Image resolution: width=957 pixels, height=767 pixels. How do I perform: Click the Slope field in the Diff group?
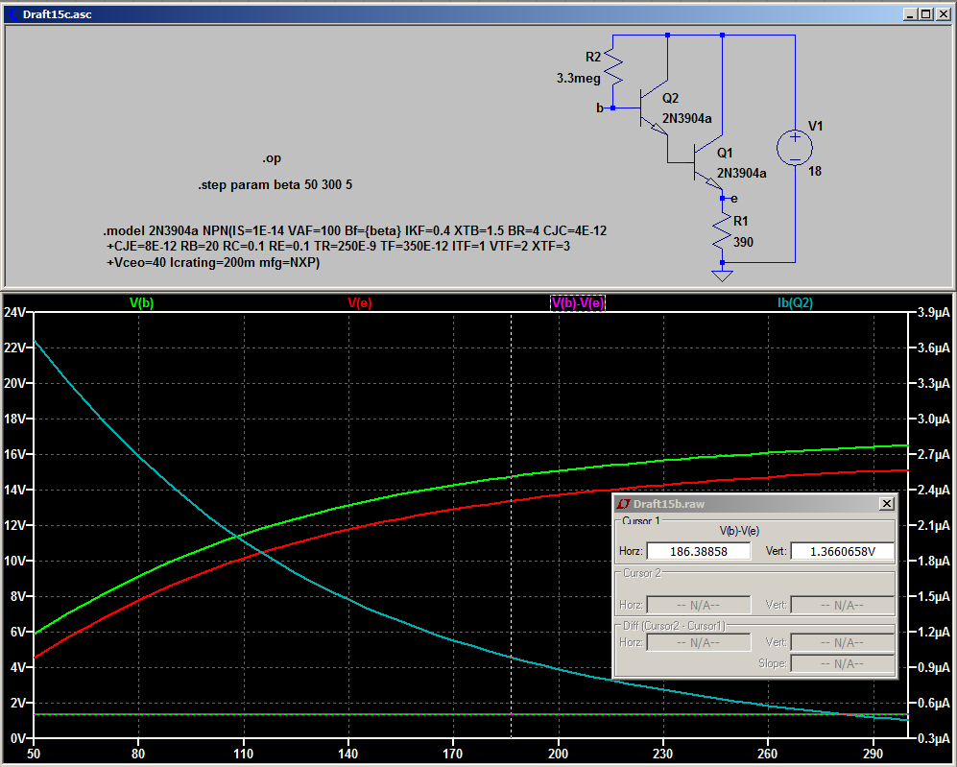[842, 663]
